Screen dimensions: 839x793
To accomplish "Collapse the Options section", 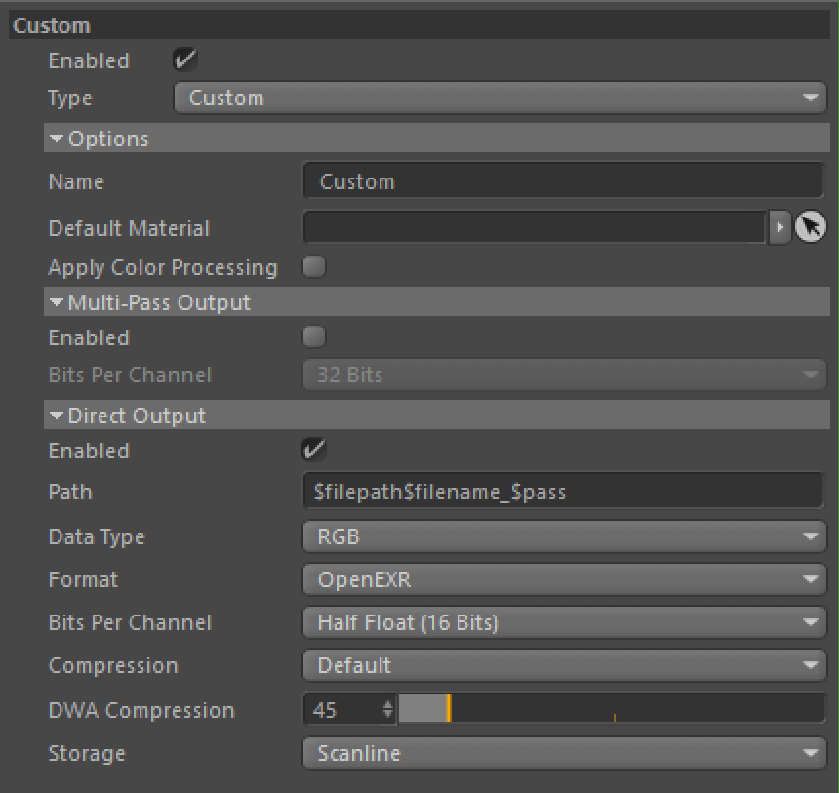I will pos(57,139).
